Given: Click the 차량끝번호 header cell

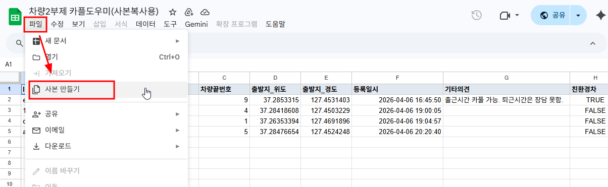Looking at the screenshot, I should (x=224, y=89).
